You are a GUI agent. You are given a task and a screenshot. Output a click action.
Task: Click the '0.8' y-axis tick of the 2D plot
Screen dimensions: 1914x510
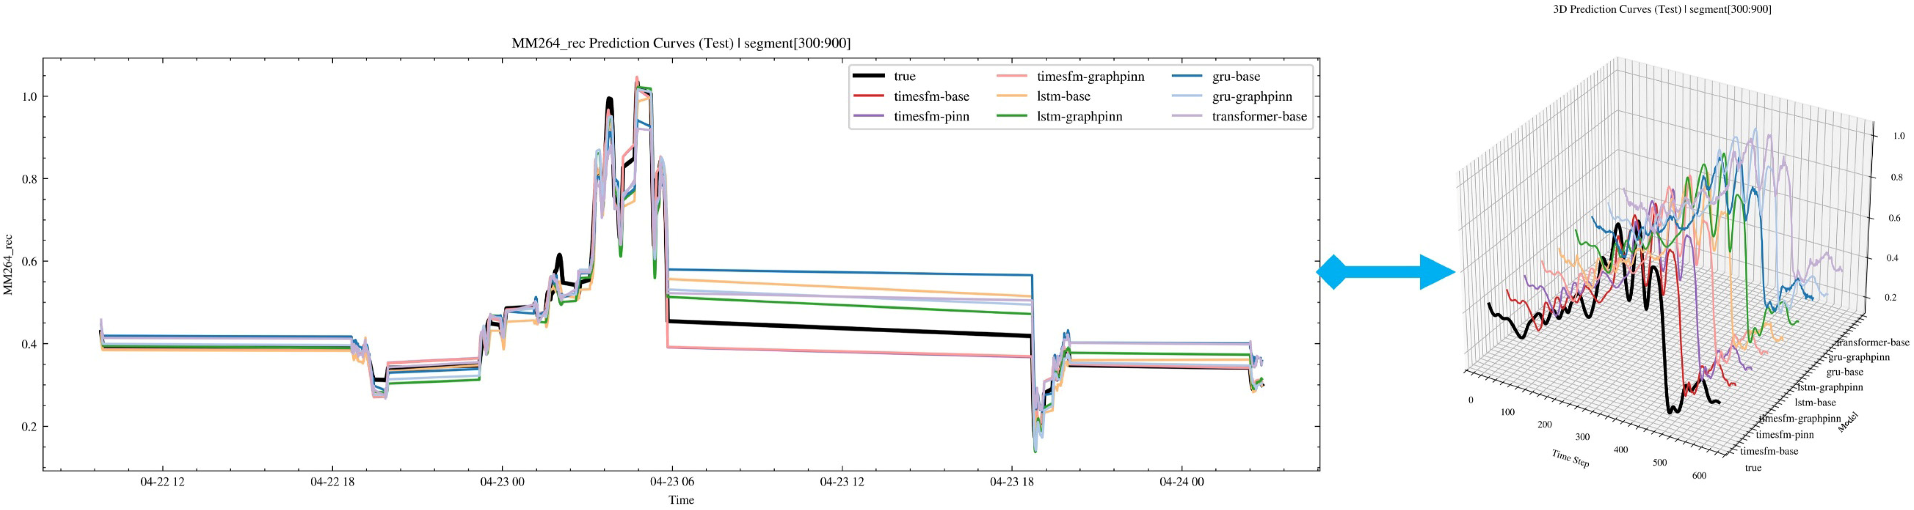pyautogui.click(x=28, y=179)
